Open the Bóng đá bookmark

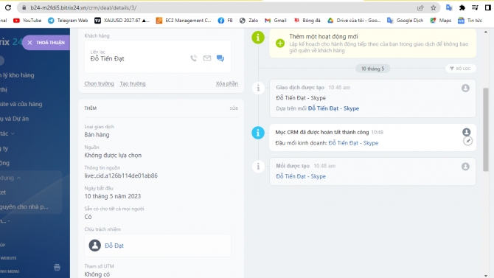point(307,21)
